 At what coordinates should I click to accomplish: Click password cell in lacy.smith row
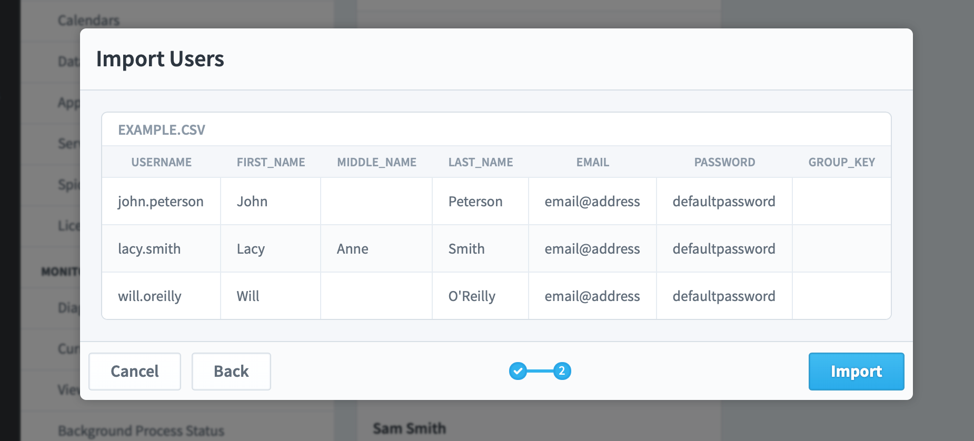pyautogui.click(x=724, y=248)
